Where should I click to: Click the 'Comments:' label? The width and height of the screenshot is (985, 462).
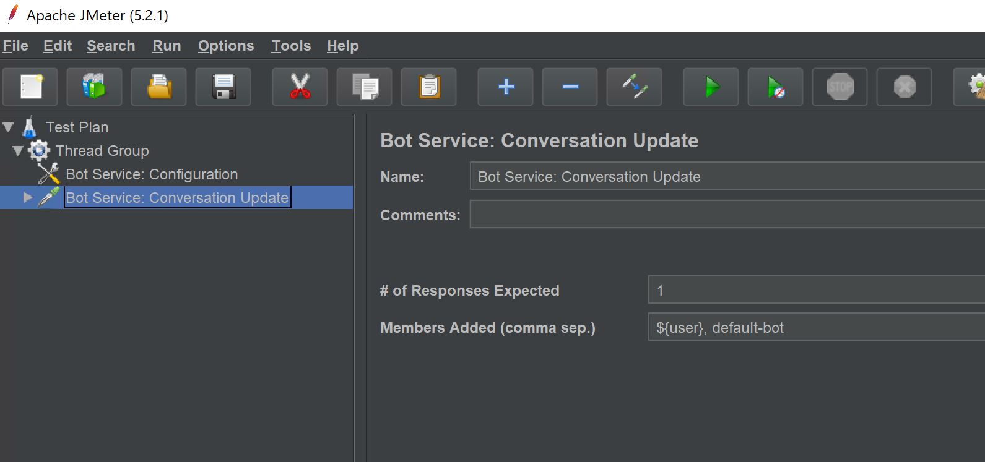pyautogui.click(x=420, y=215)
